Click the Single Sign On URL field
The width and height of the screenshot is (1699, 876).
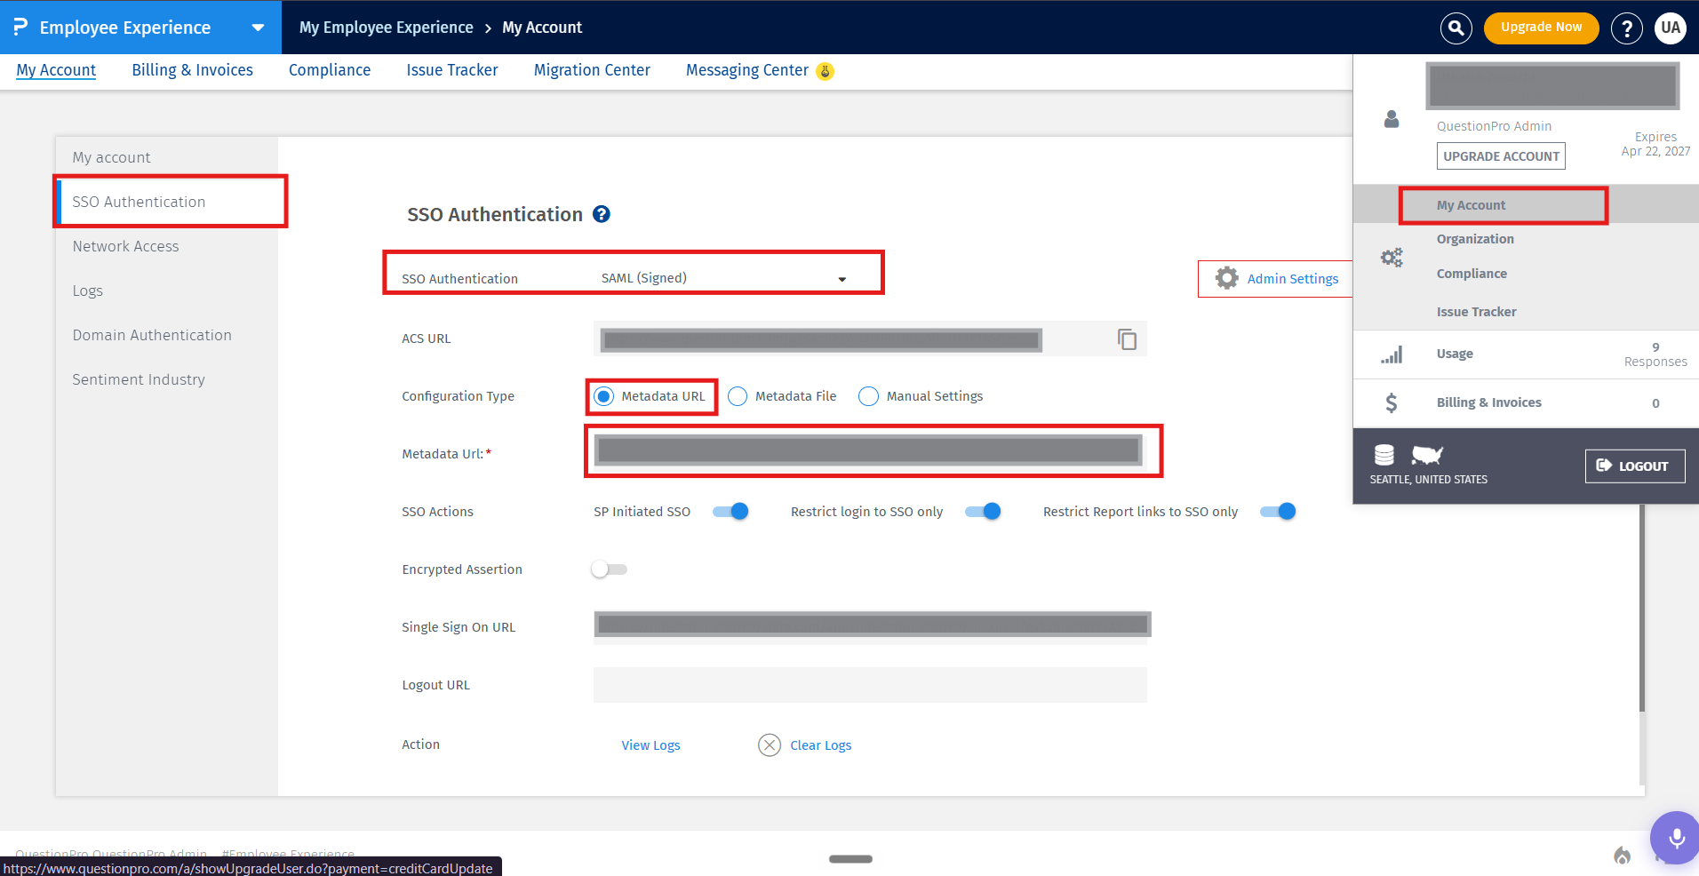pyautogui.click(x=872, y=625)
